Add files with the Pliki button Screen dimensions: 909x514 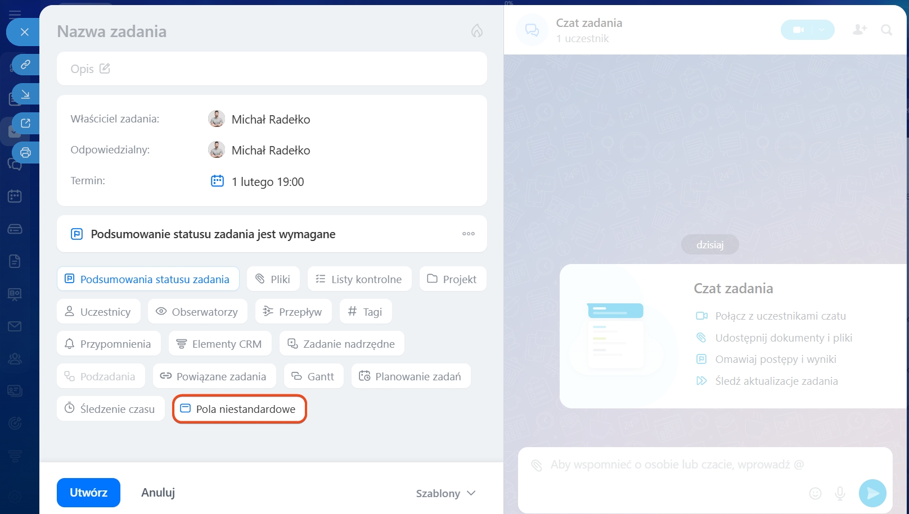[x=273, y=279]
